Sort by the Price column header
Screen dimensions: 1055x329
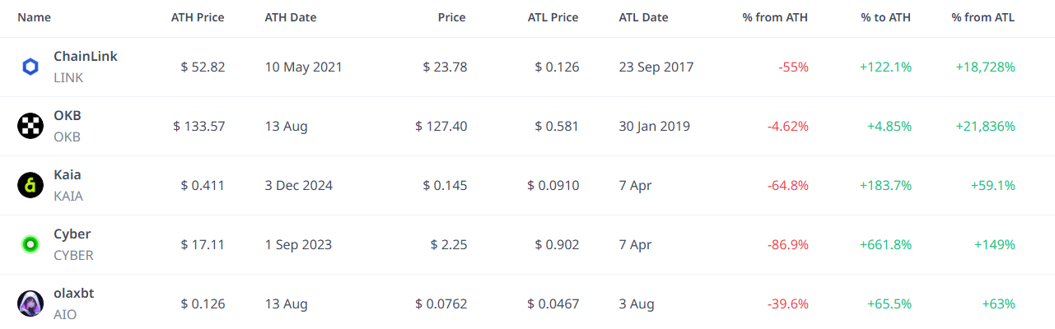451,17
